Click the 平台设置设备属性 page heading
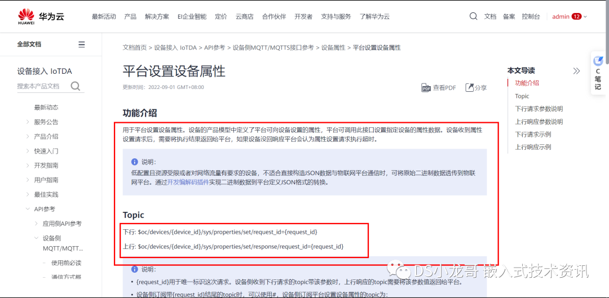Viewport: 609px width, 298px height. coord(174,72)
